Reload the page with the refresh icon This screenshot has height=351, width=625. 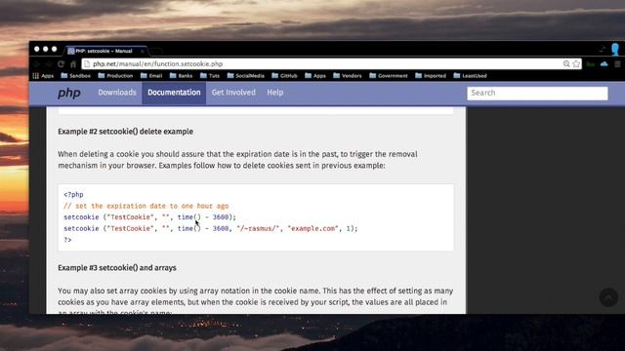click(61, 64)
